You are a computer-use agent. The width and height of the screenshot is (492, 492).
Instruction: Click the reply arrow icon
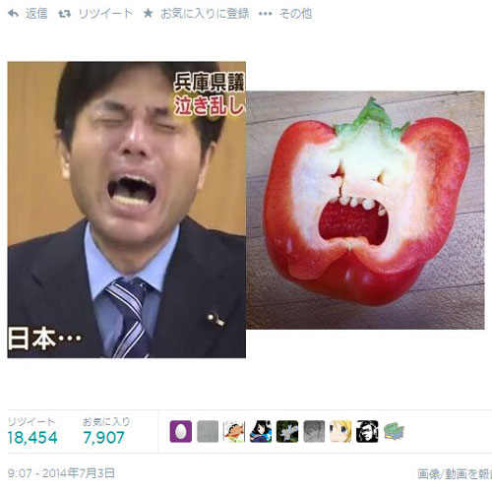(13, 14)
